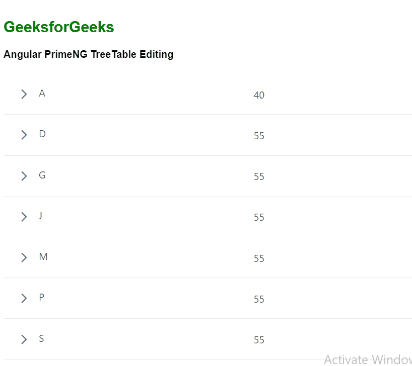Edit the name cell labeled D
This screenshot has height=366, width=412.
(42, 134)
